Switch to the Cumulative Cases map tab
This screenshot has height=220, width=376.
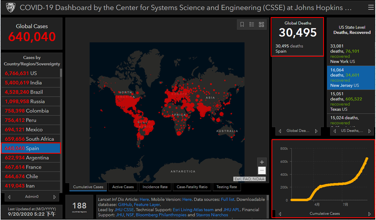[88, 187]
